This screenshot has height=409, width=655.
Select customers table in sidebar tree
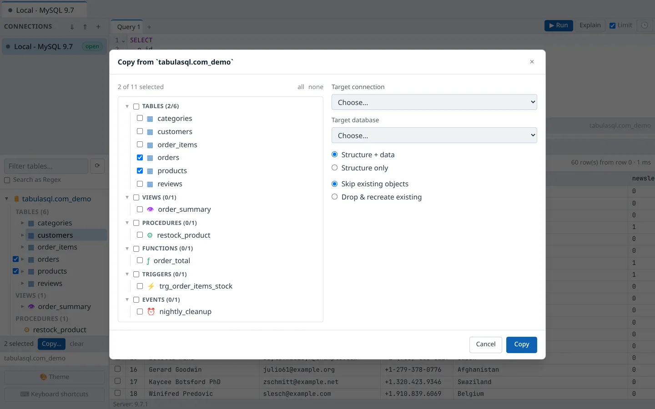click(x=55, y=235)
